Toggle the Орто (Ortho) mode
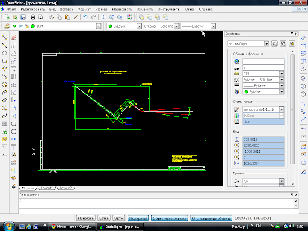The image size is (308, 231). pyautogui.click(x=119, y=218)
